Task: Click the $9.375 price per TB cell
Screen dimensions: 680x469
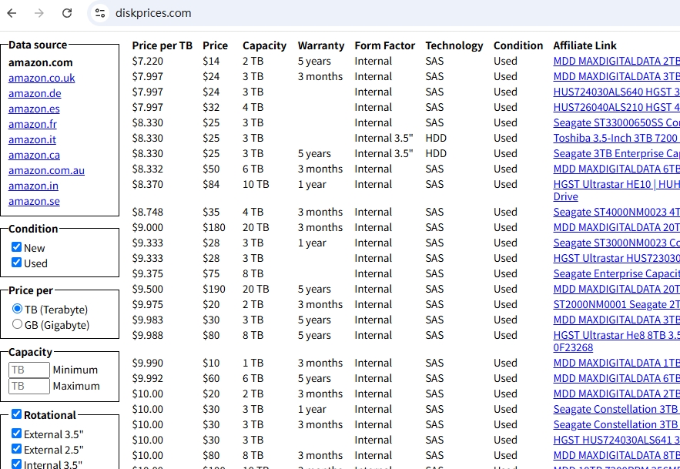Action: [x=147, y=273]
